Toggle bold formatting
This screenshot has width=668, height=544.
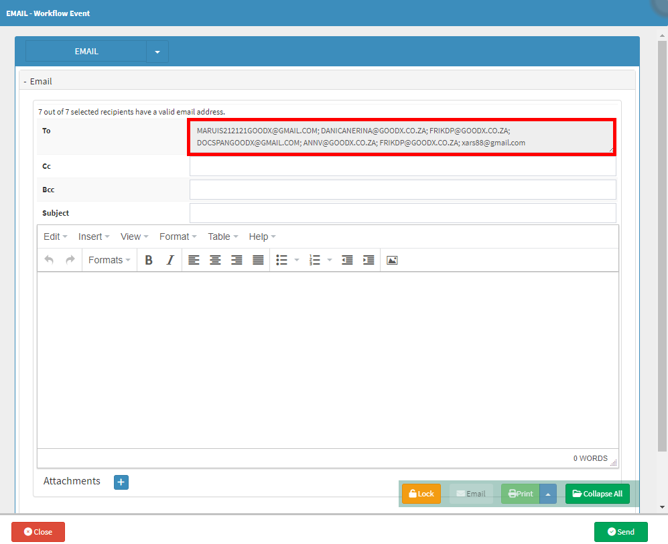(x=149, y=260)
